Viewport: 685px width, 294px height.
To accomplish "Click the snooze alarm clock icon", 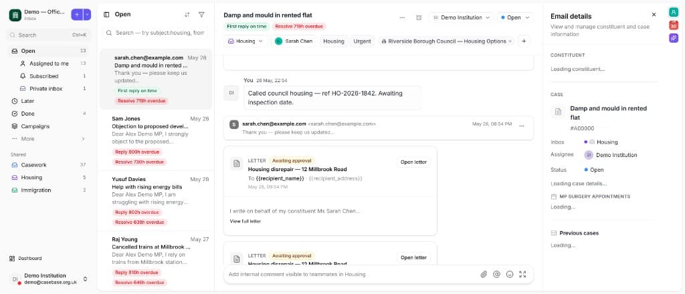I will point(419,17).
